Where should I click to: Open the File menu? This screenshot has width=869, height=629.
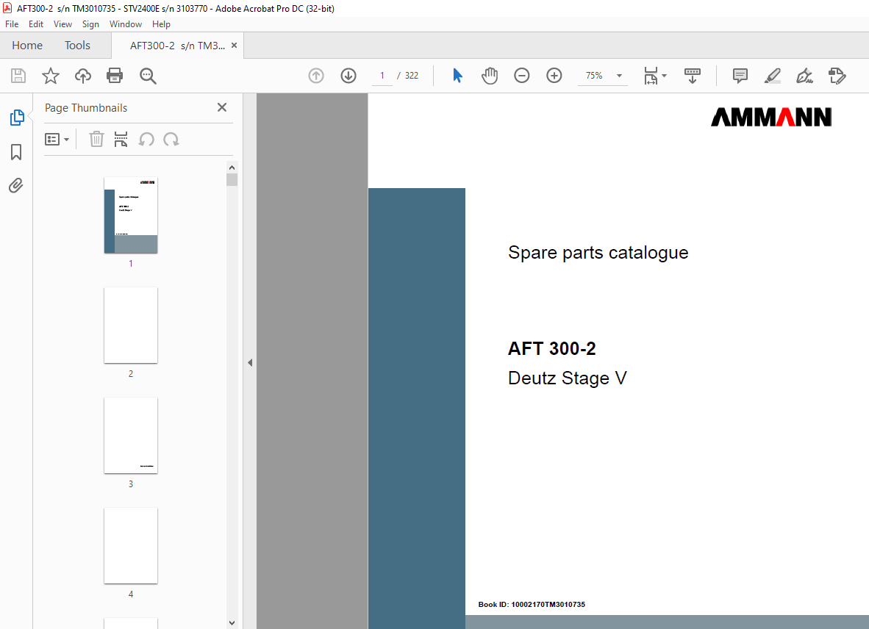[x=12, y=24]
